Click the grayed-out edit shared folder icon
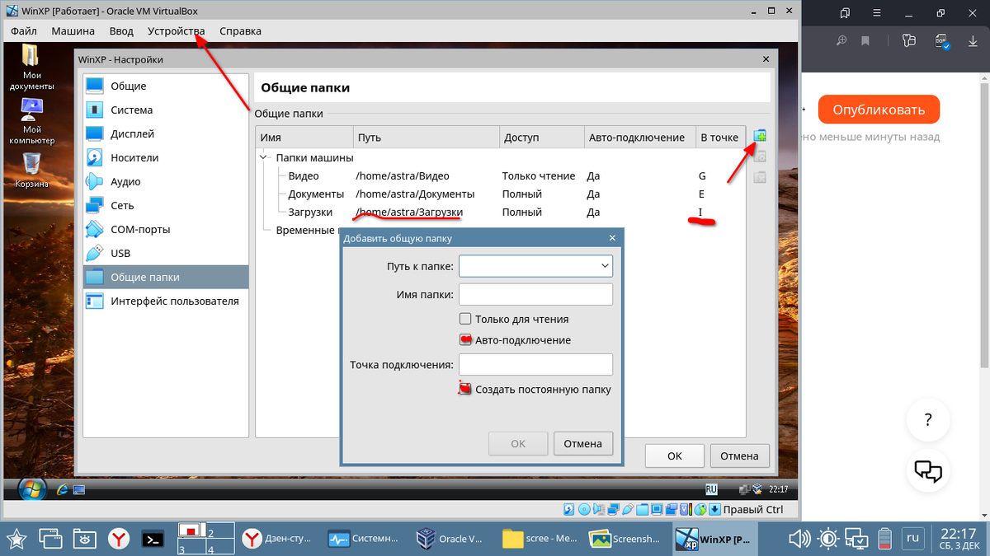The image size is (990, 556). coord(761,157)
